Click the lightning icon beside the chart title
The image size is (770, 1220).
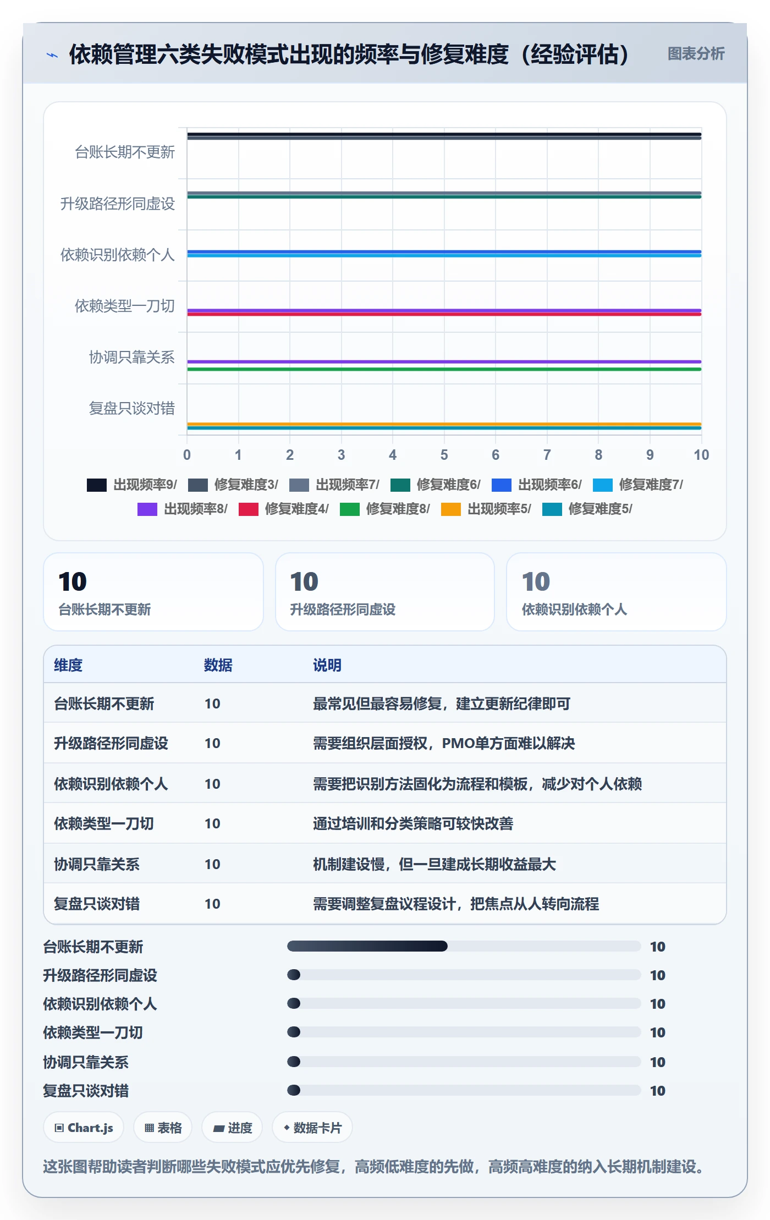pyautogui.click(x=52, y=54)
